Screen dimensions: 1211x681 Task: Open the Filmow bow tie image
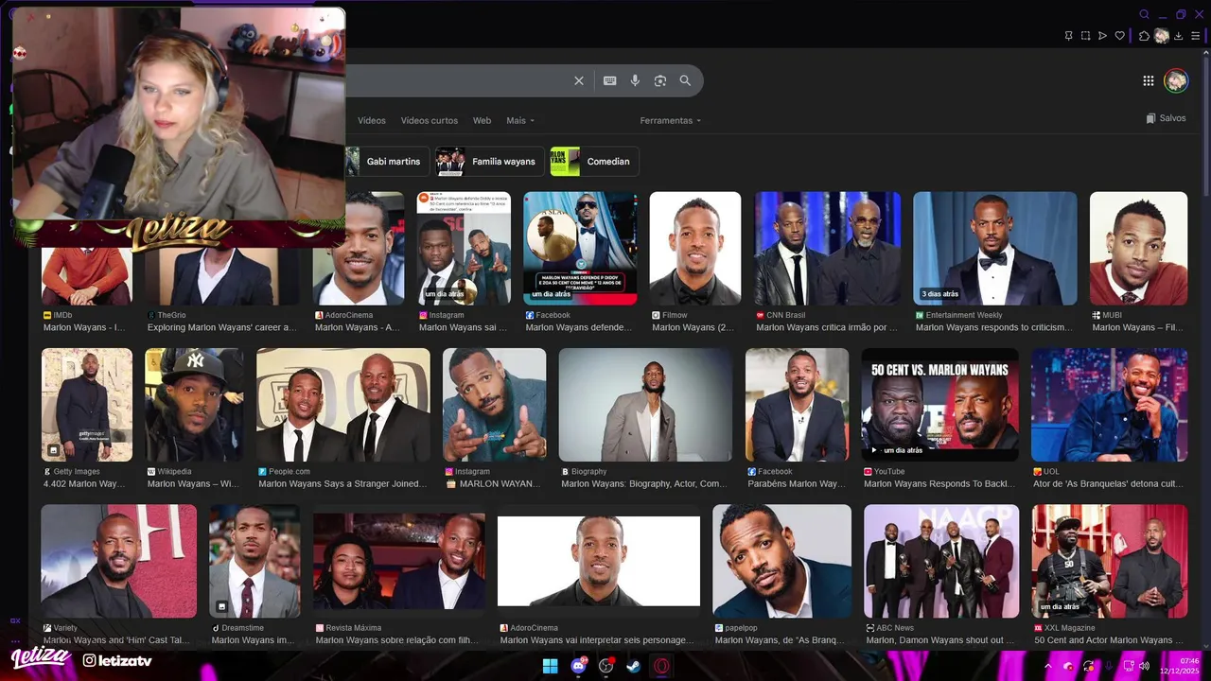click(695, 249)
